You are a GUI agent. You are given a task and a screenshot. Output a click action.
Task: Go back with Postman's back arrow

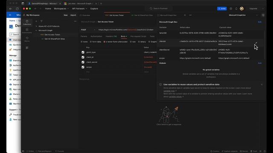[x=35, y=8]
